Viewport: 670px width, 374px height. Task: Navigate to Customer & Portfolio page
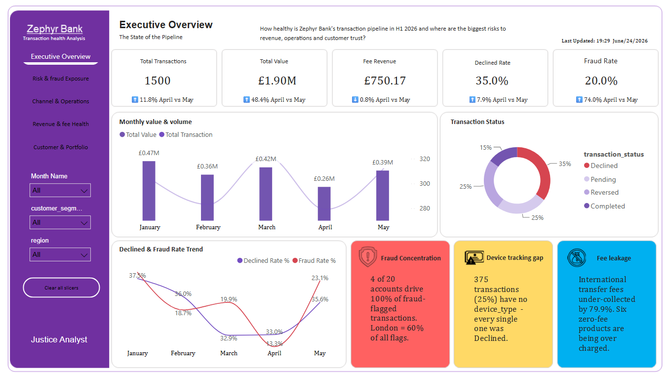tap(61, 147)
